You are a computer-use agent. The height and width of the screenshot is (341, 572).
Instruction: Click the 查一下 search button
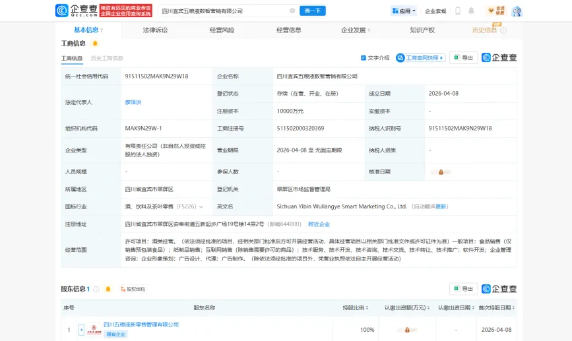(312, 11)
